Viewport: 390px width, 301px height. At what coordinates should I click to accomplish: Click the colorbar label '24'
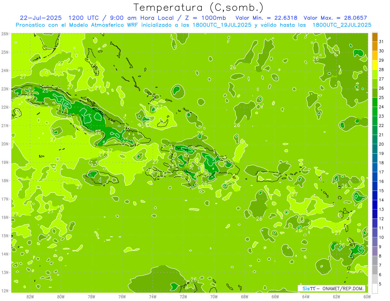382,107
